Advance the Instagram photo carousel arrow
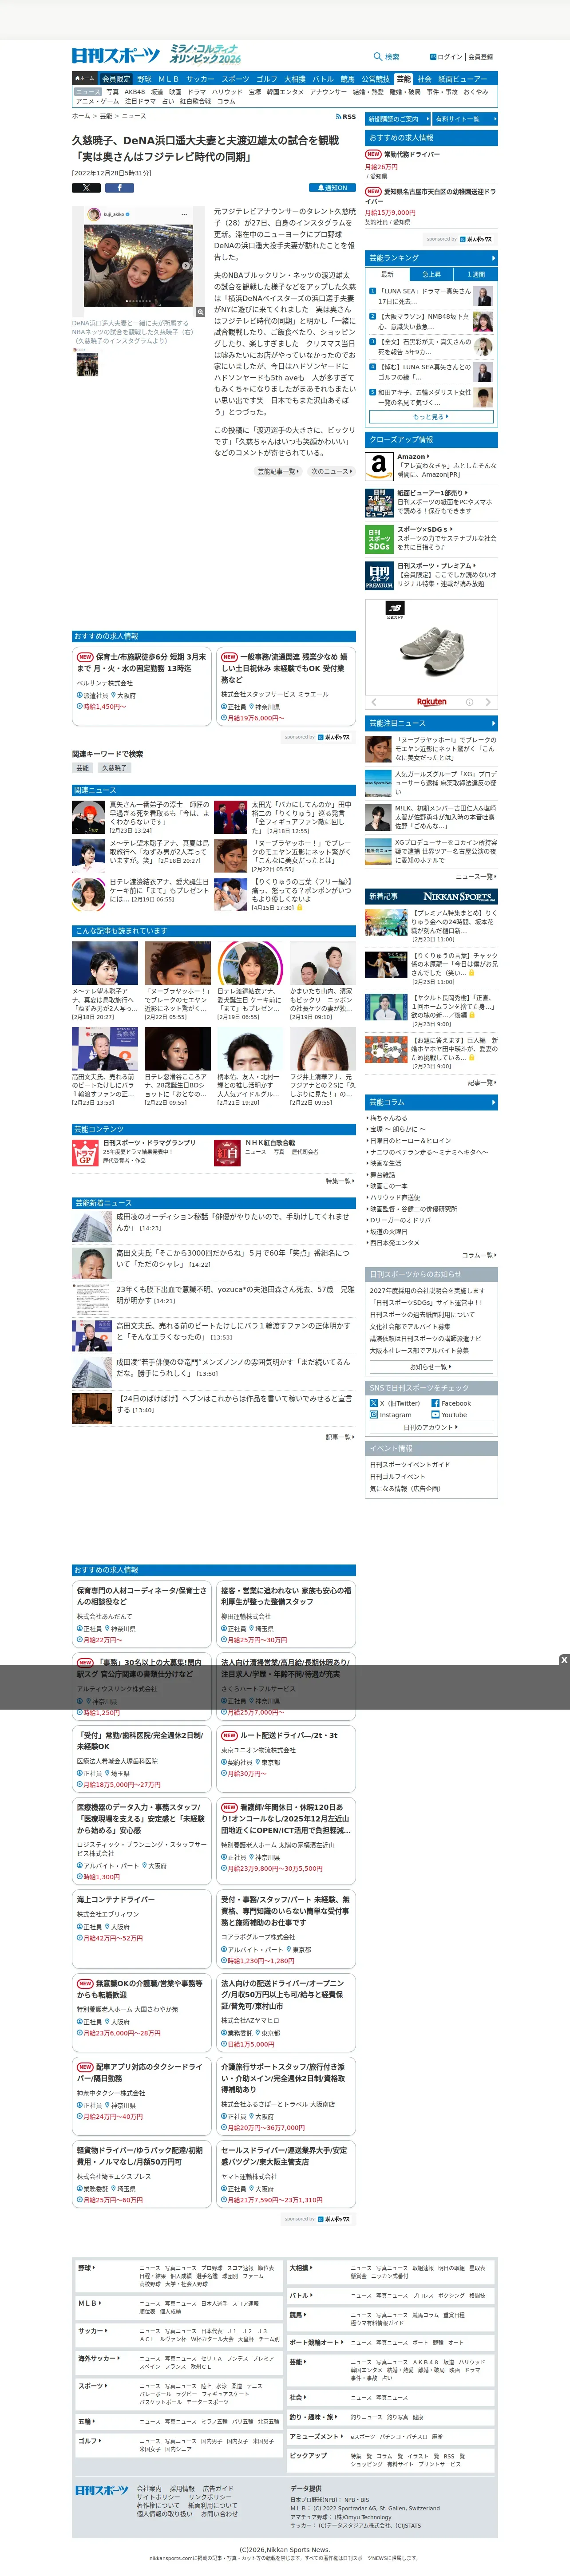The height and width of the screenshot is (2576, 570). [186, 266]
